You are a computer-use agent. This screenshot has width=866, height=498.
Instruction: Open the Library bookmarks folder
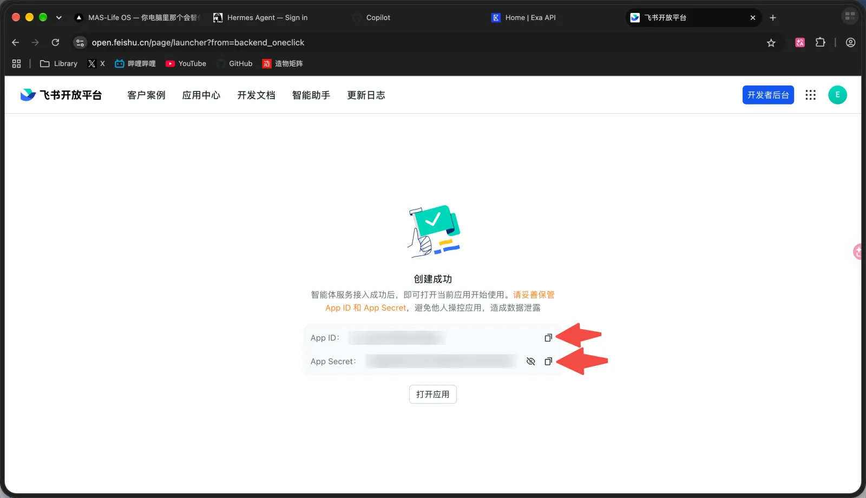click(59, 64)
